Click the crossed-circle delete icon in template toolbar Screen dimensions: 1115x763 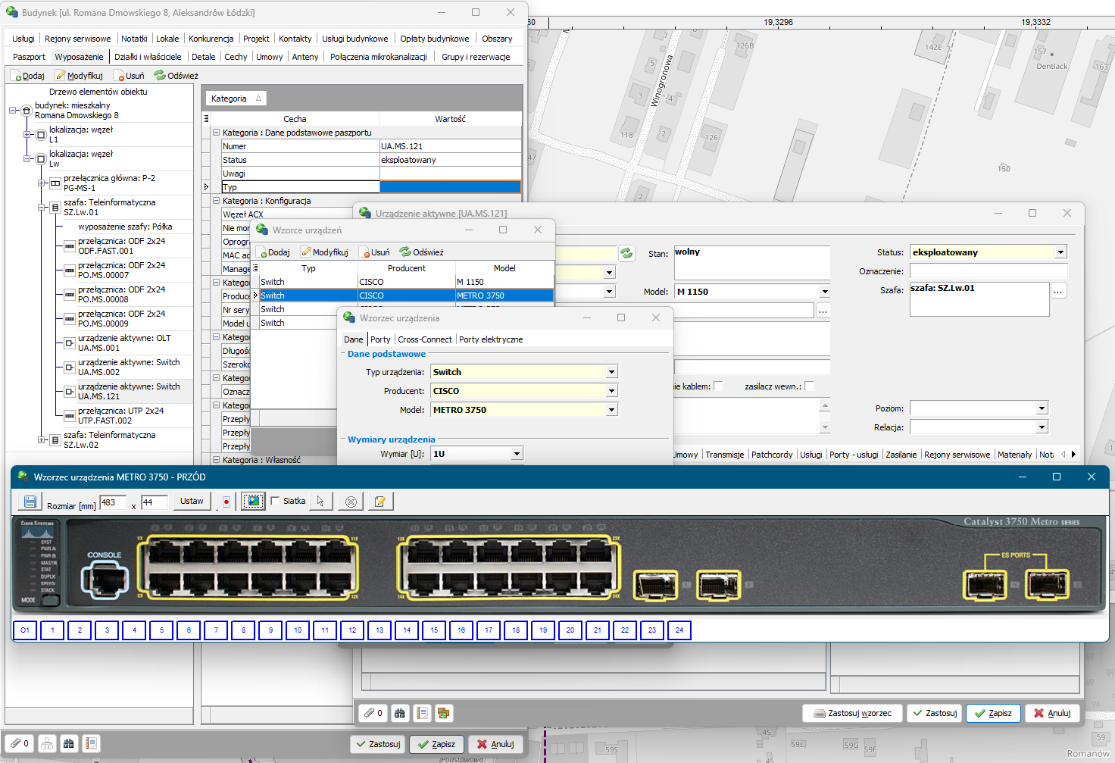pyautogui.click(x=351, y=502)
